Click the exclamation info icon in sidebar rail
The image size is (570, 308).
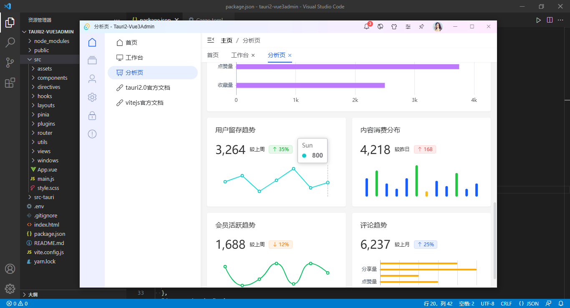tap(92, 134)
